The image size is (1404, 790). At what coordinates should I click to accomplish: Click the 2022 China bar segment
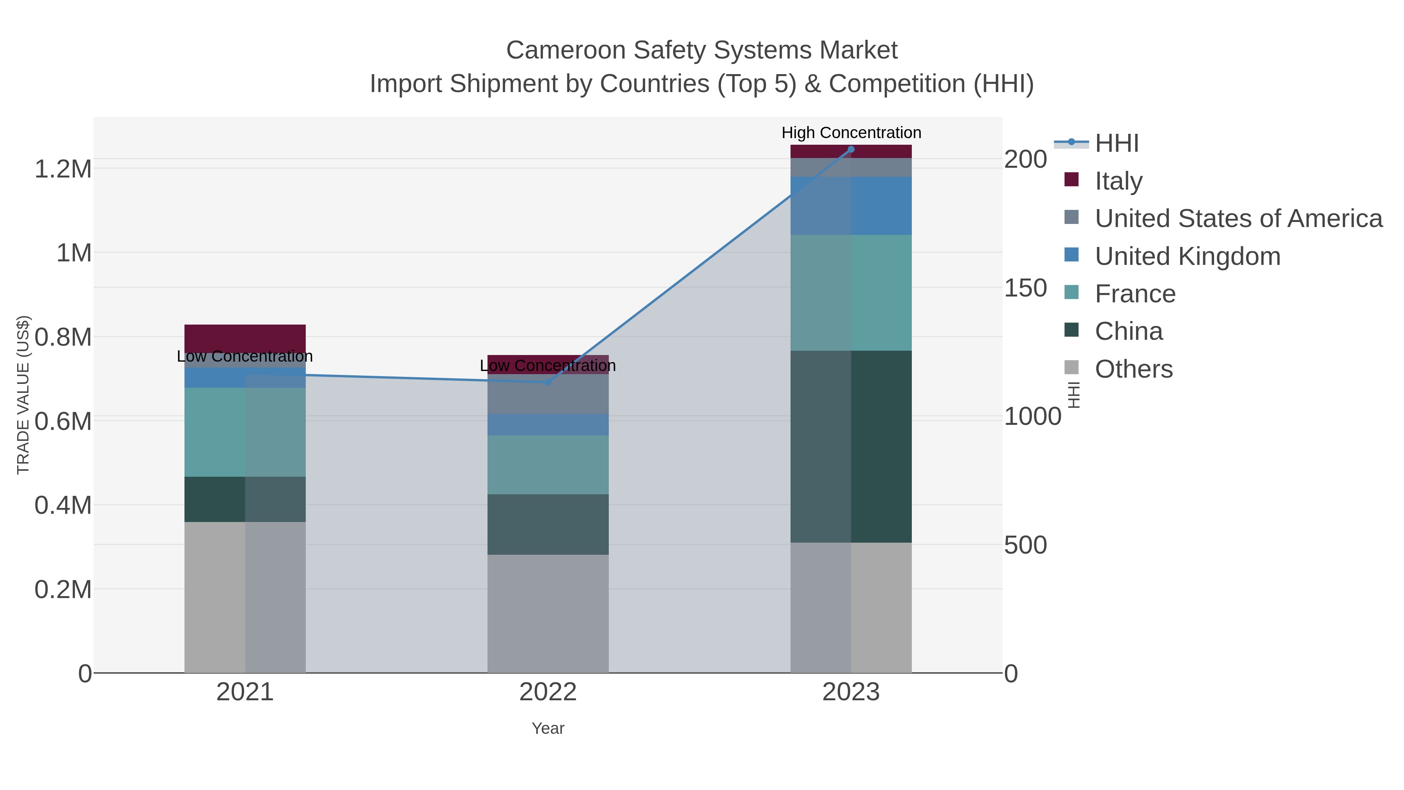click(x=548, y=524)
